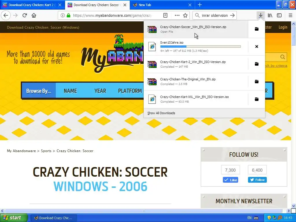
Task: Close the Crazy Chicken: Soccer tab
Action: [x=125, y=5]
